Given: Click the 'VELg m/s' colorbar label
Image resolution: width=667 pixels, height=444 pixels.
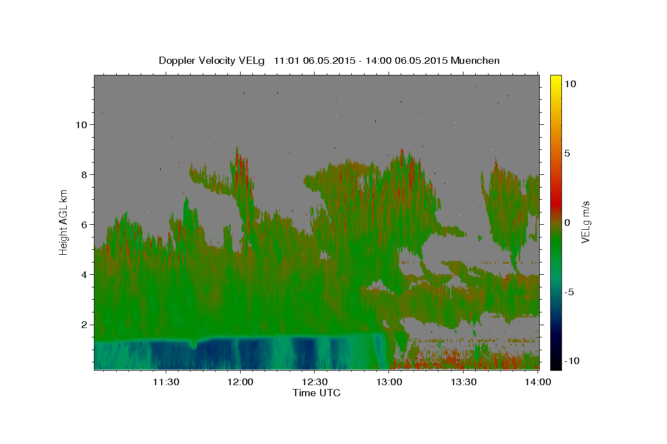Looking at the screenshot, I should click(585, 222).
